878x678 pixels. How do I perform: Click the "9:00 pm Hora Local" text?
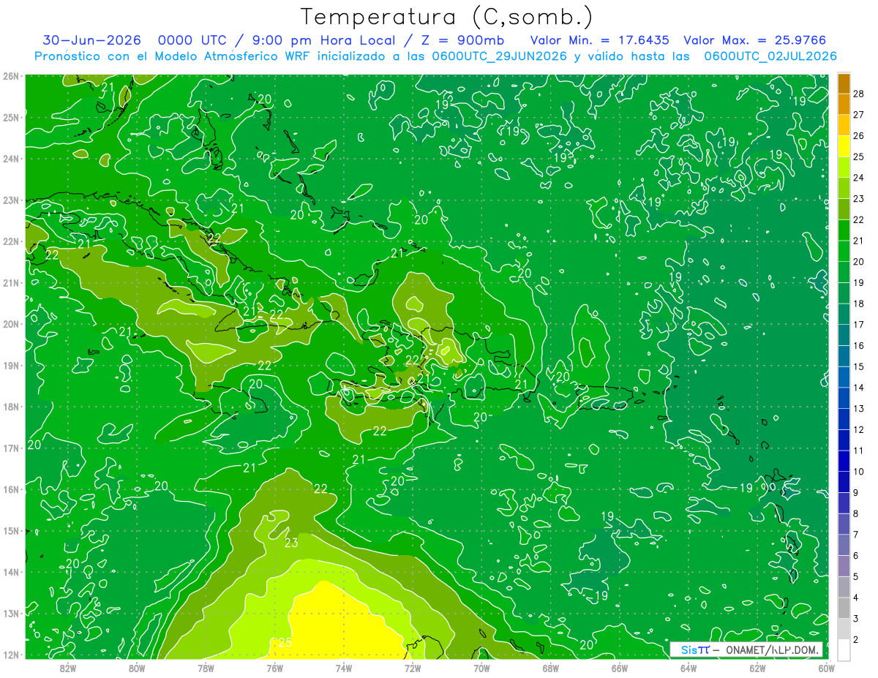324,40
